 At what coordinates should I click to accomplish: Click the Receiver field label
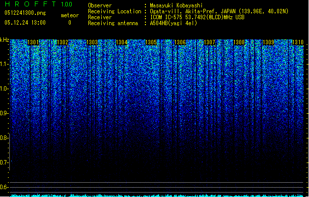pos(100,17)
